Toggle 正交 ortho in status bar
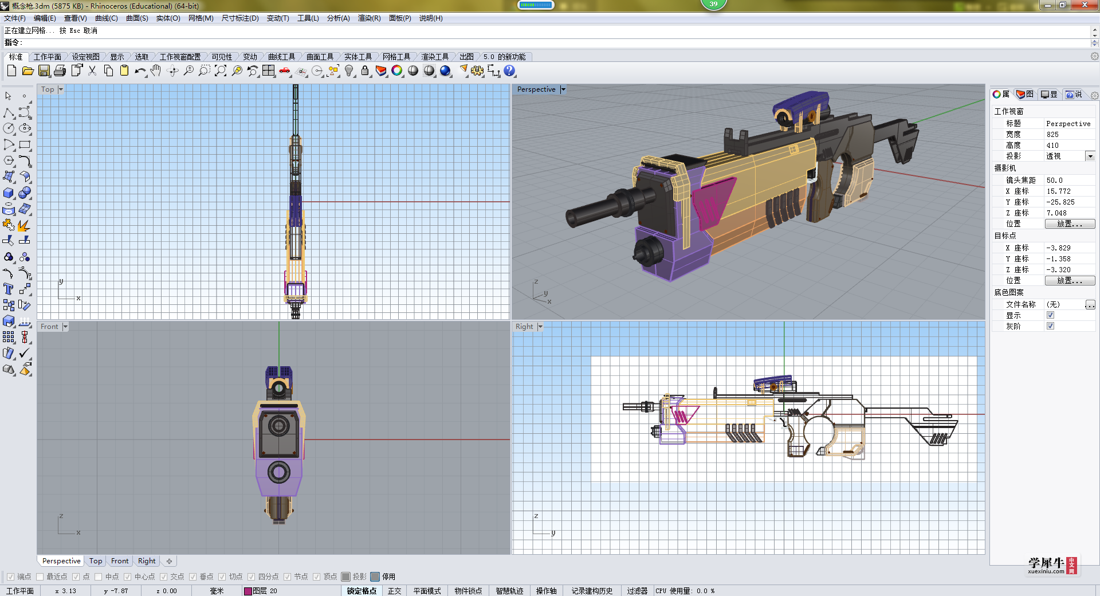Viewport: 1100px width, 596px height. pos(395,591)
